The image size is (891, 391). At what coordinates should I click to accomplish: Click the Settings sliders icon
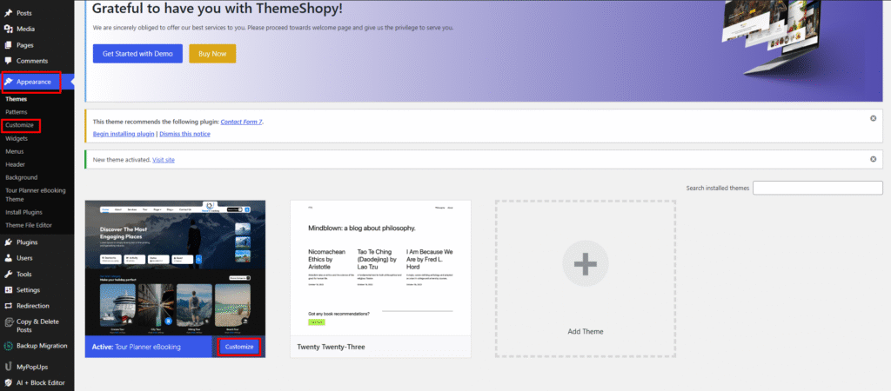pyautogui.click(x=8, y=290)
